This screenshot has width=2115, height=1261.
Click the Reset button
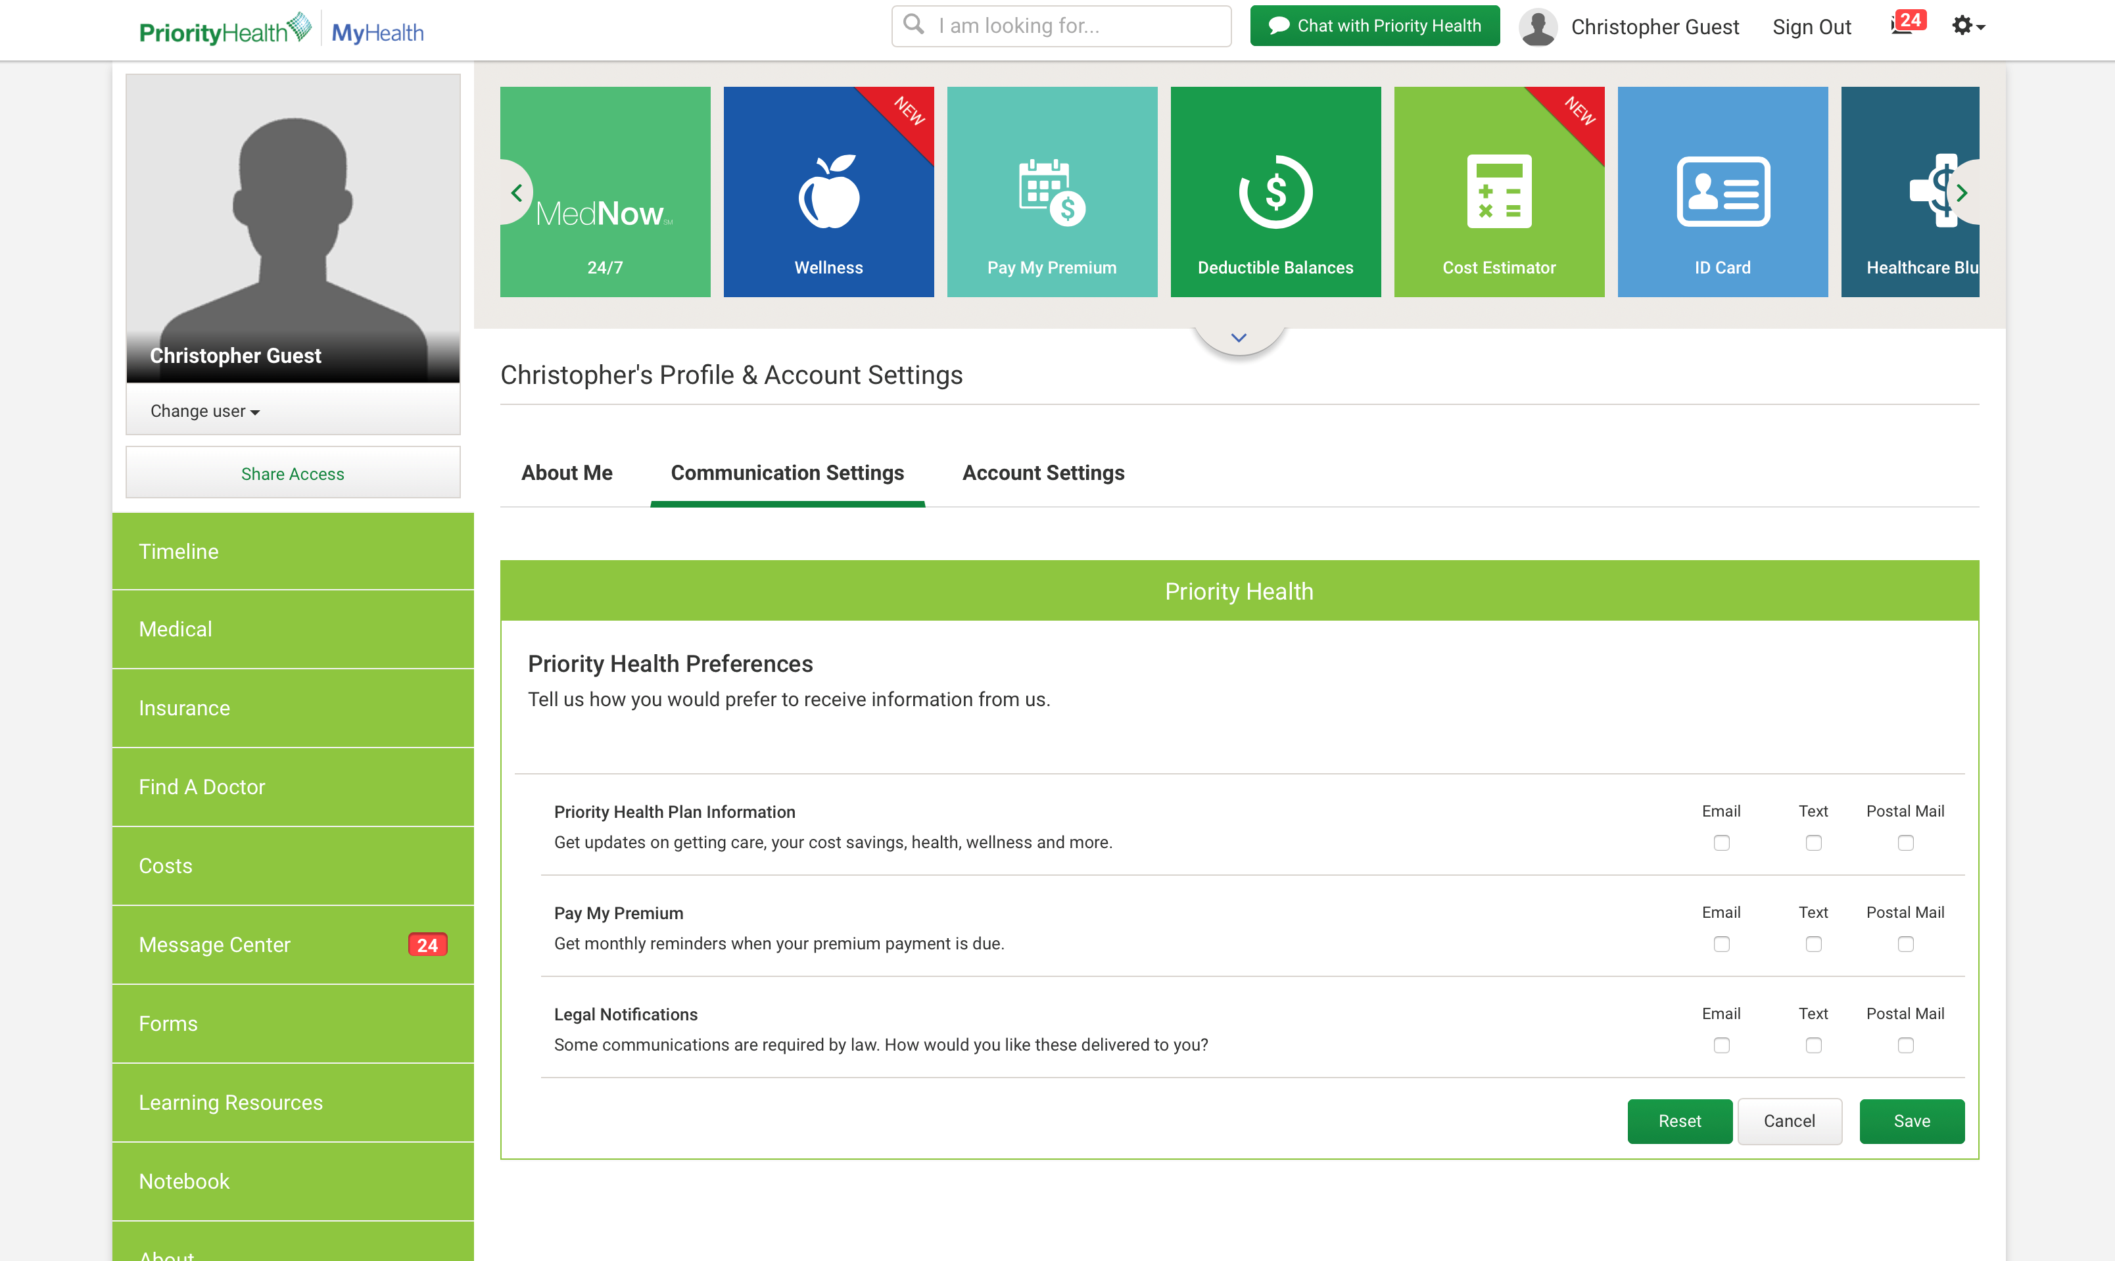[1680, 1122]
